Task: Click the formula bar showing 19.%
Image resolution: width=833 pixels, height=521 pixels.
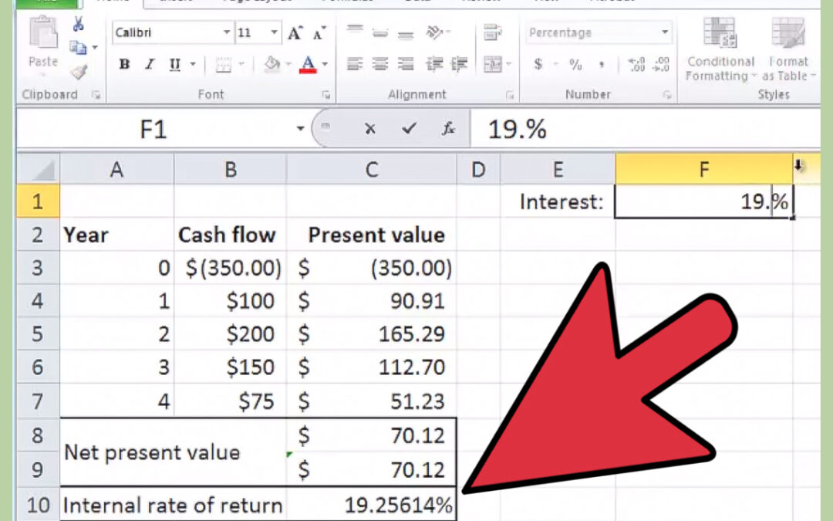Action: pyautogui.click(x=646, y=129)
